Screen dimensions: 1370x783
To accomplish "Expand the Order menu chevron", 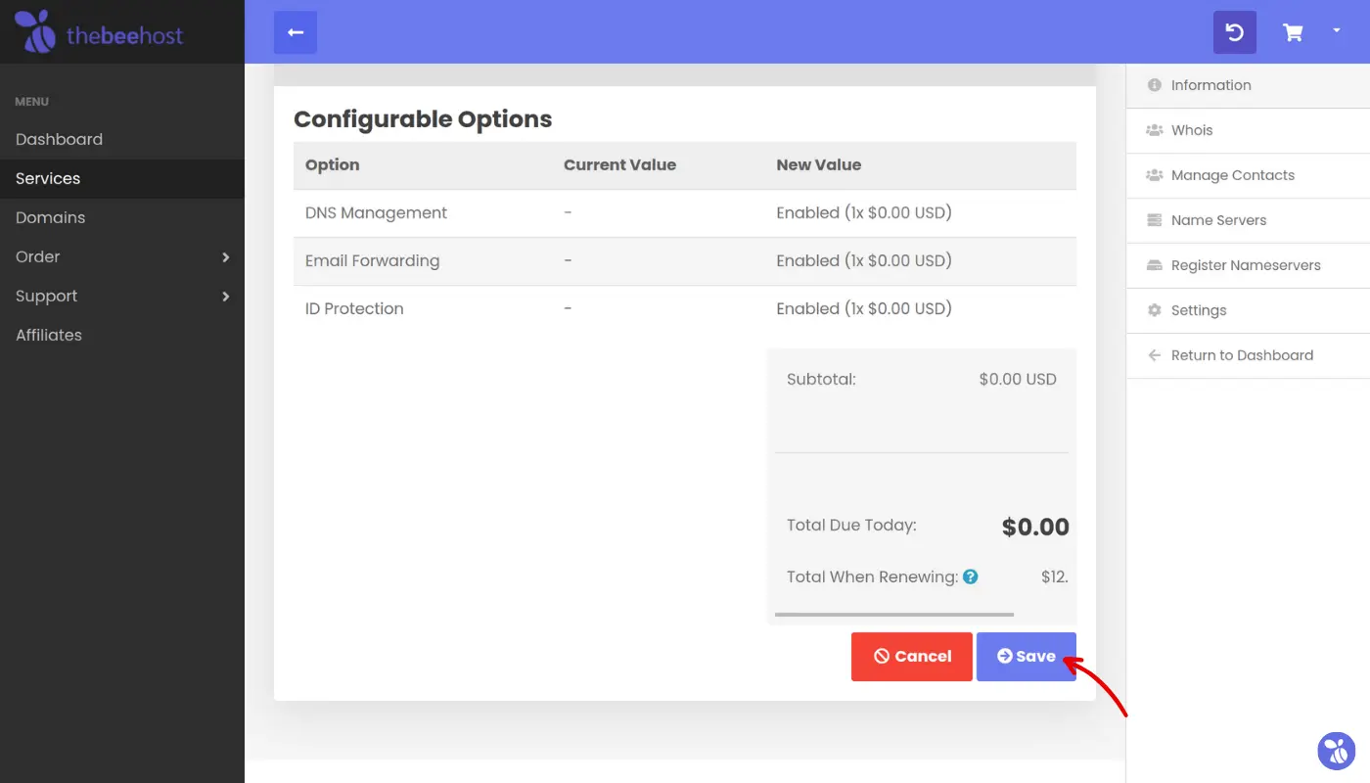I will (226, 257).
